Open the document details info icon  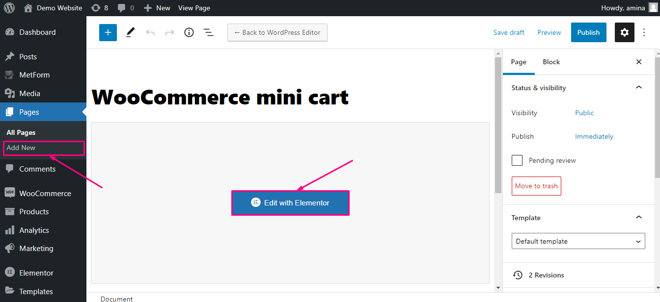point(189,32)
